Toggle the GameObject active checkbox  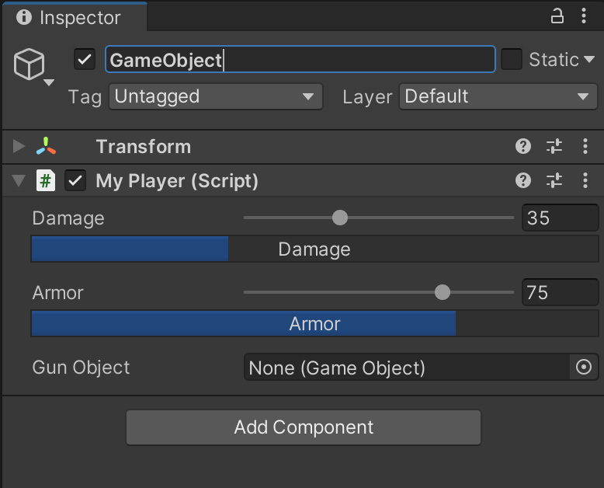click(x=85, y=59)
